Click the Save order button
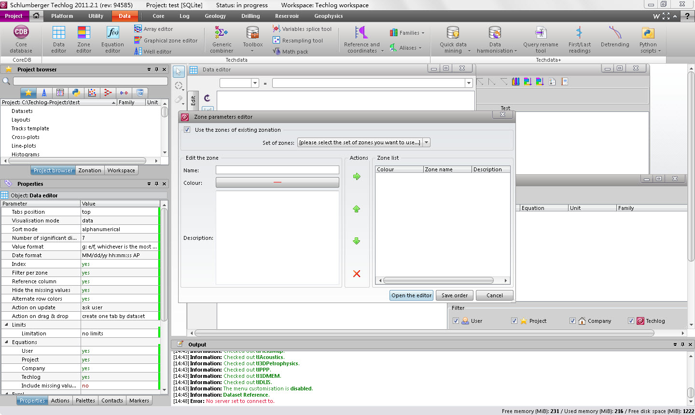 (455, 295)
